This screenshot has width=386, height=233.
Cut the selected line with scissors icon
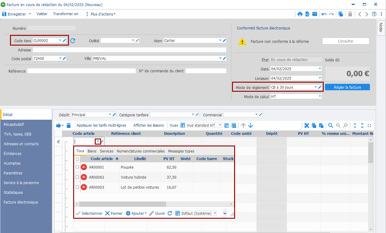tap(307, 125)
